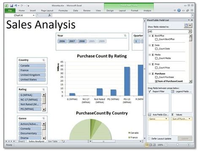Collapse the Price field group

(150, 64)
